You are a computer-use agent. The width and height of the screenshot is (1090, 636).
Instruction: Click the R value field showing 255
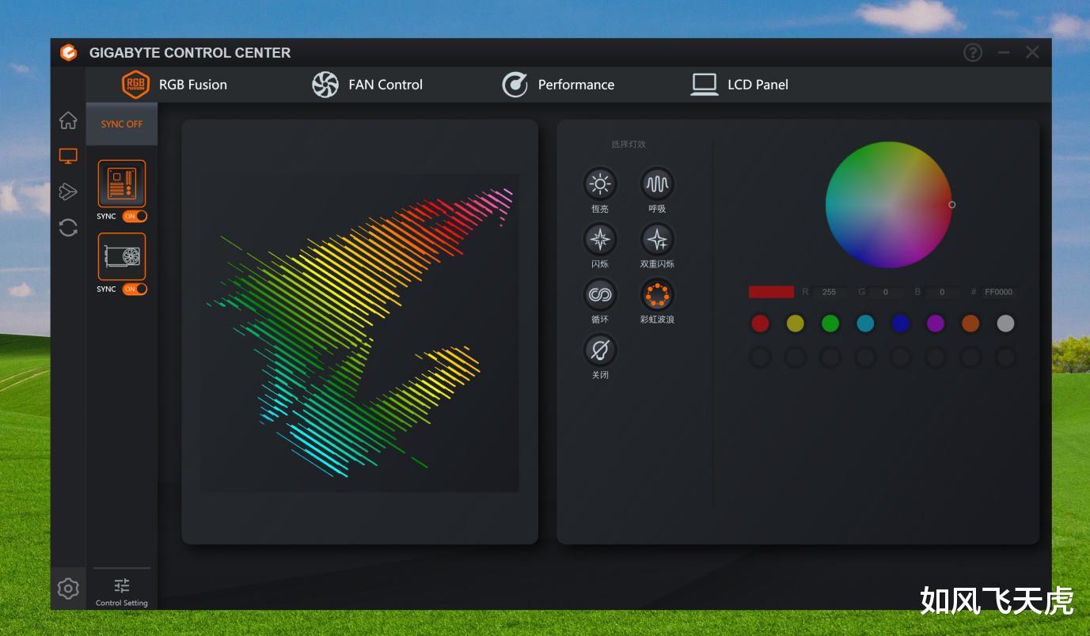(830, 292)
